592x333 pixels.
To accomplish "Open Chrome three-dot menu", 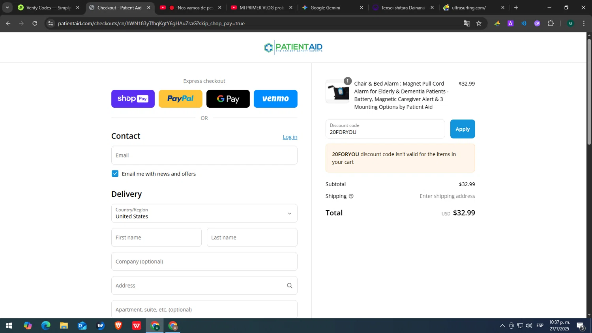I will coord(584,23).
